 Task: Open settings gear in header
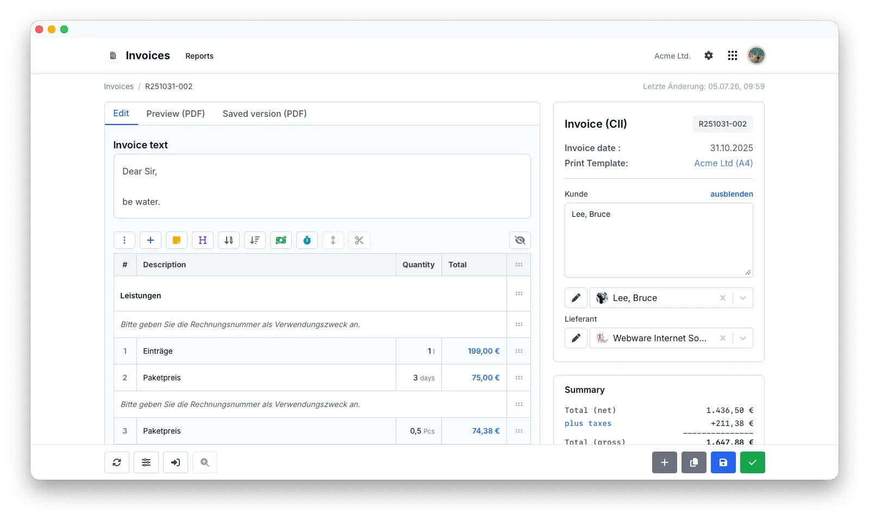point(709,55)
